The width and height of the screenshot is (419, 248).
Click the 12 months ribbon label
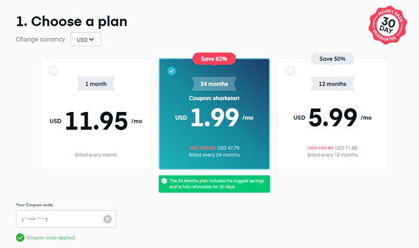coord(332,84)
